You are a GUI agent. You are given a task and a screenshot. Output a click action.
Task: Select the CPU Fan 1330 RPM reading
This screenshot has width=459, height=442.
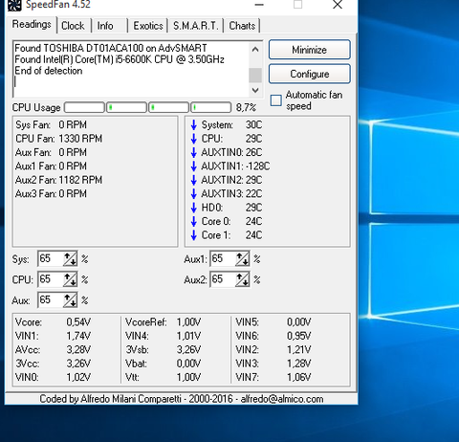[59, 139]
